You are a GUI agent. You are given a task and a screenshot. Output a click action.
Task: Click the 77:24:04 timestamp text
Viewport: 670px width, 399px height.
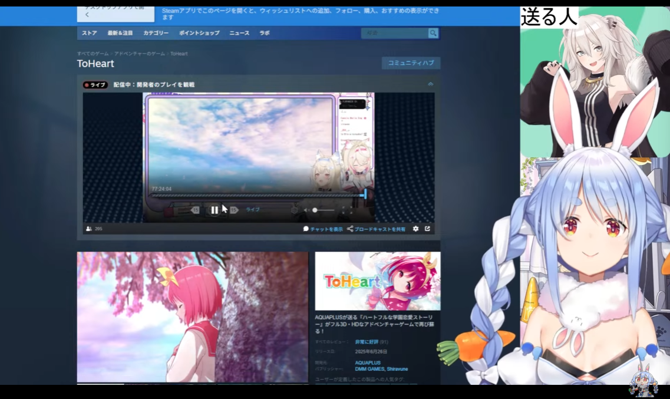pos(161,189)
